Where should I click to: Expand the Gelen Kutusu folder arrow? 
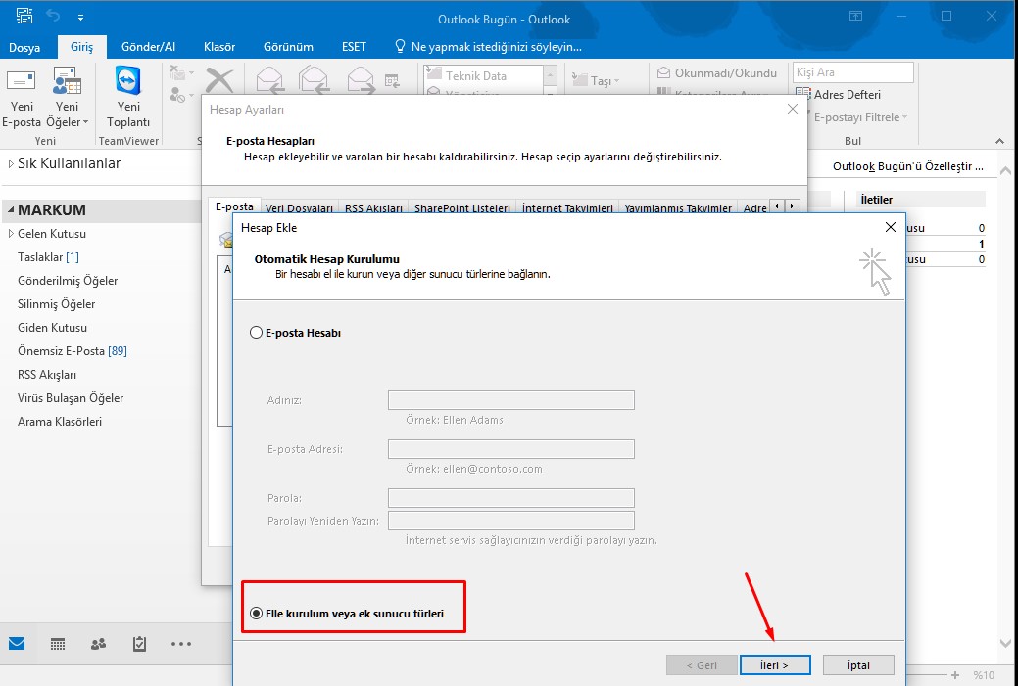[x=11, y=234]
